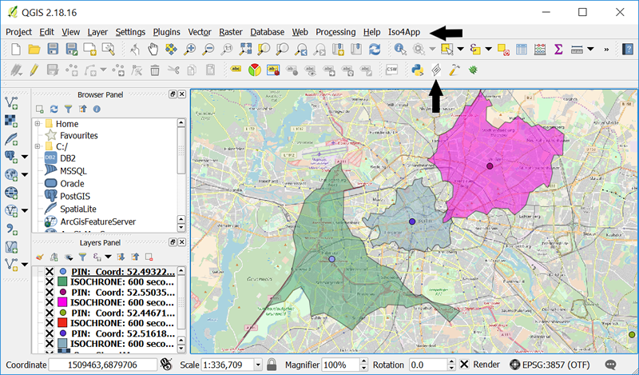
Task: Click Add Vector Layer sidebar icon
Action: click(x=11, y=103)
